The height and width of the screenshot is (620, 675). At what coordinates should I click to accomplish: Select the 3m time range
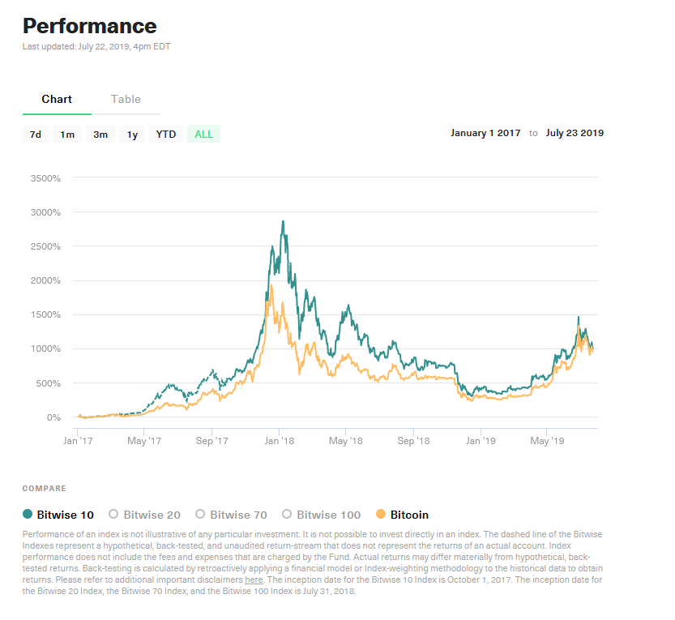coord(100,135)
